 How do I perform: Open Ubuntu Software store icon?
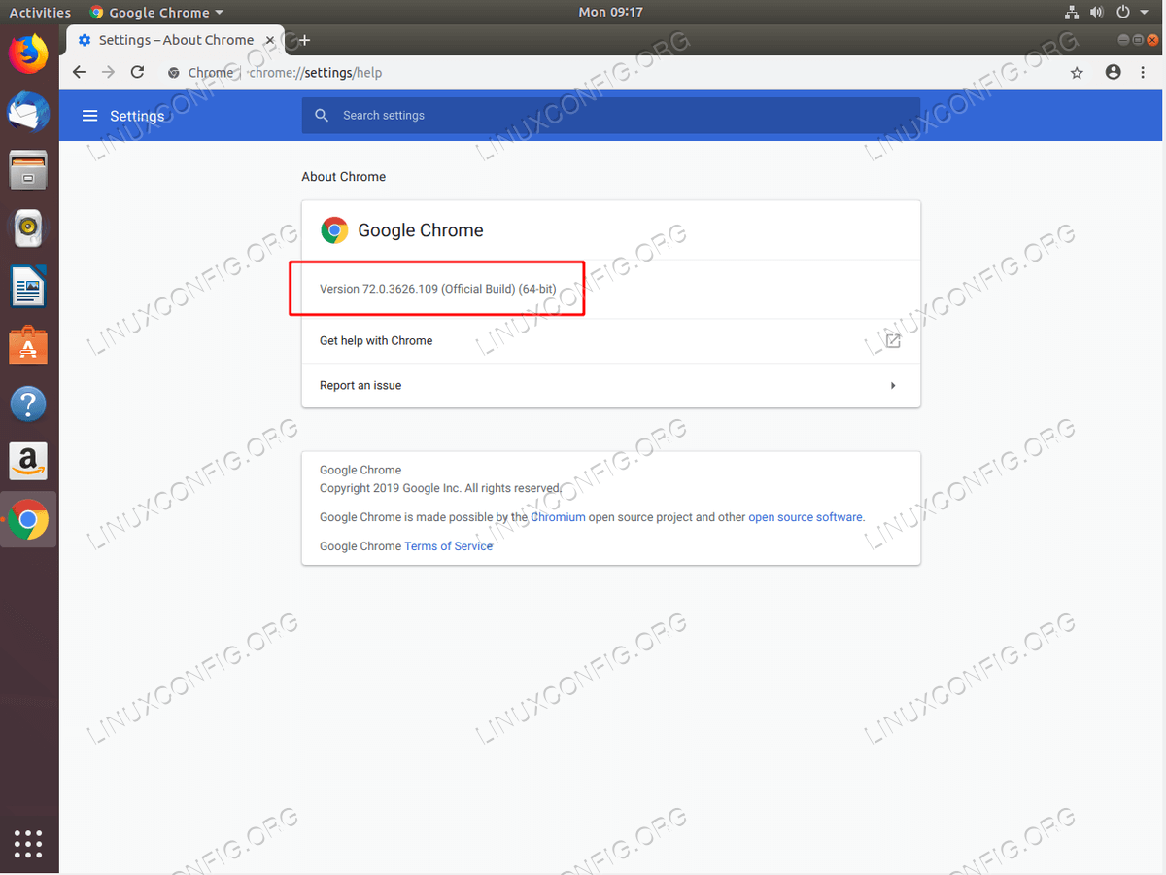[x=28, y=345]
